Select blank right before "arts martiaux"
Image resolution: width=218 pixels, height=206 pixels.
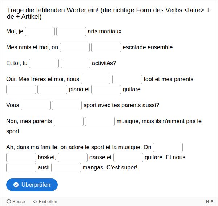click(71, 31)
